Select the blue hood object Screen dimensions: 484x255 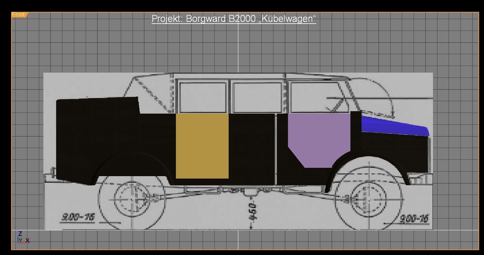tap(395, 126)
